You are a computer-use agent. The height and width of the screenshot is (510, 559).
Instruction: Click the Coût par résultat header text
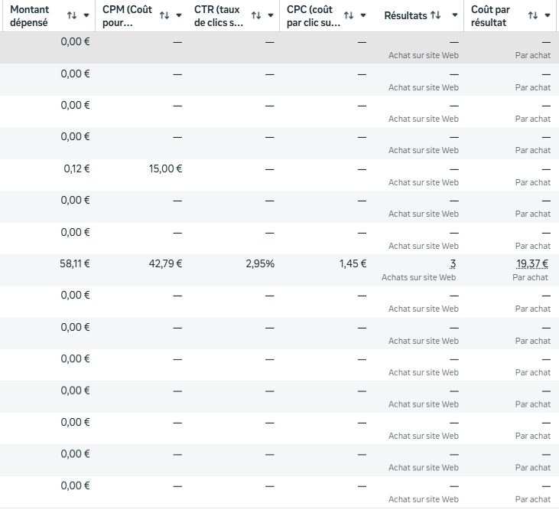[x=490, y=16]
